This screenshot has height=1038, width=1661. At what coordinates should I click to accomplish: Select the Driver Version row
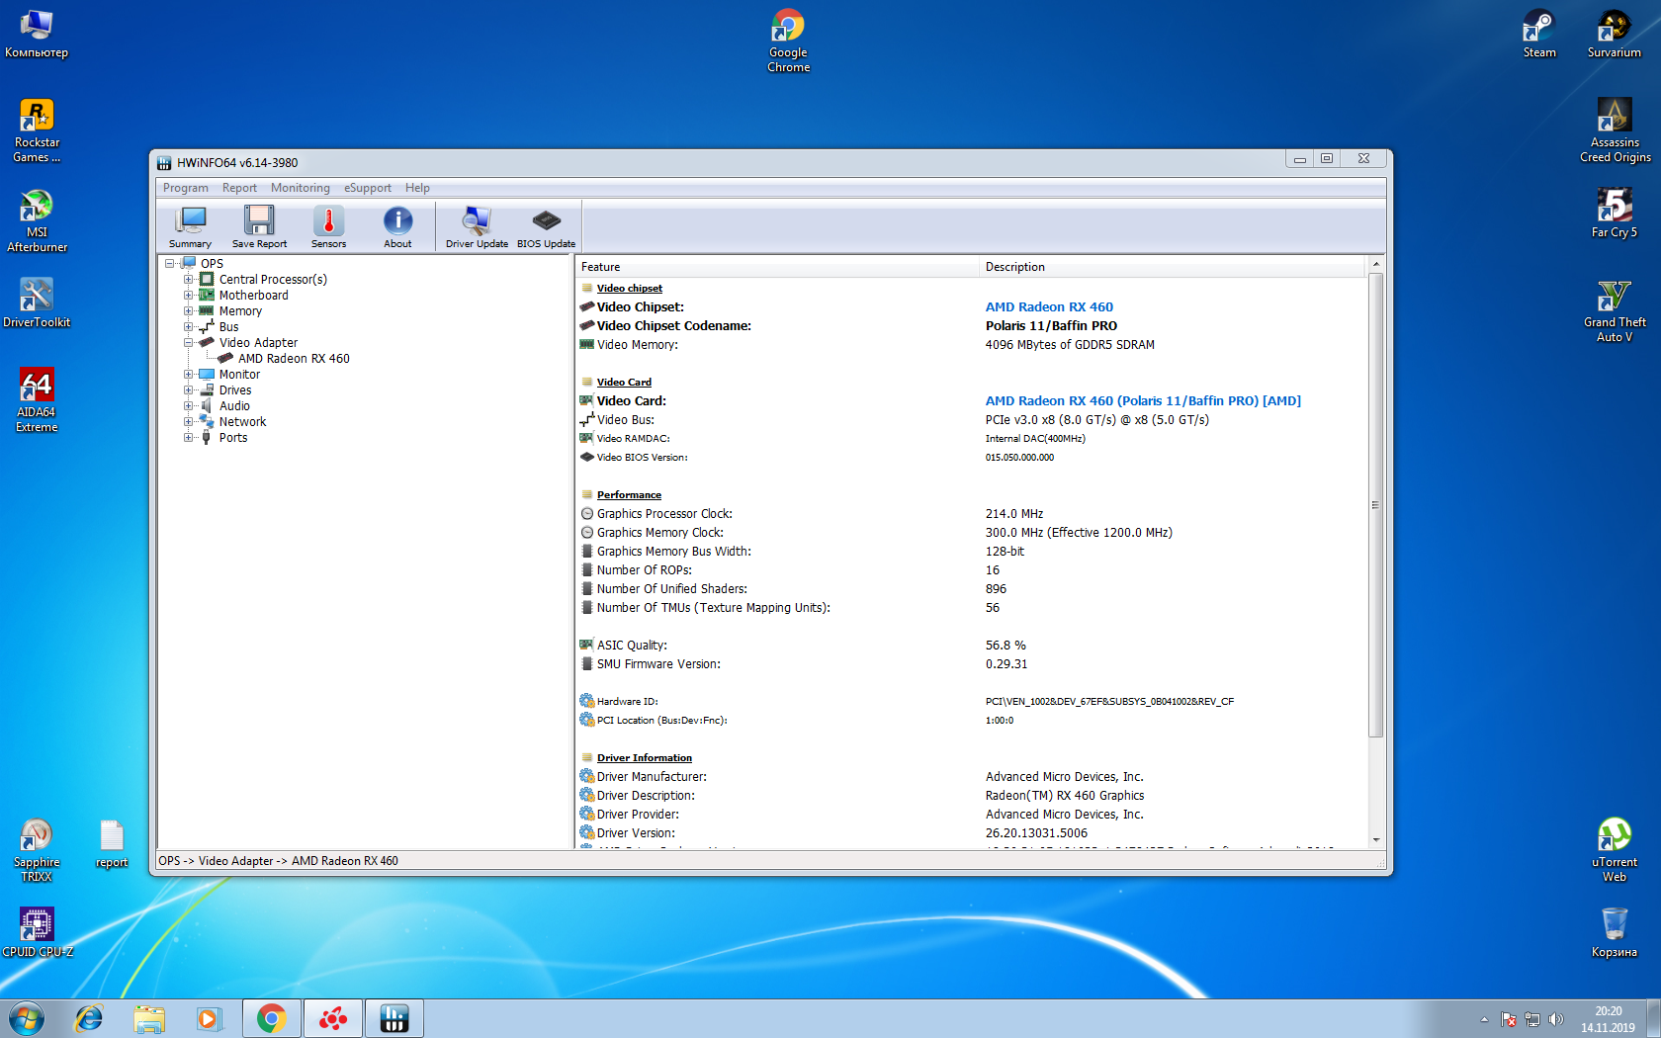pyautogui.click(x=971, y=833)
